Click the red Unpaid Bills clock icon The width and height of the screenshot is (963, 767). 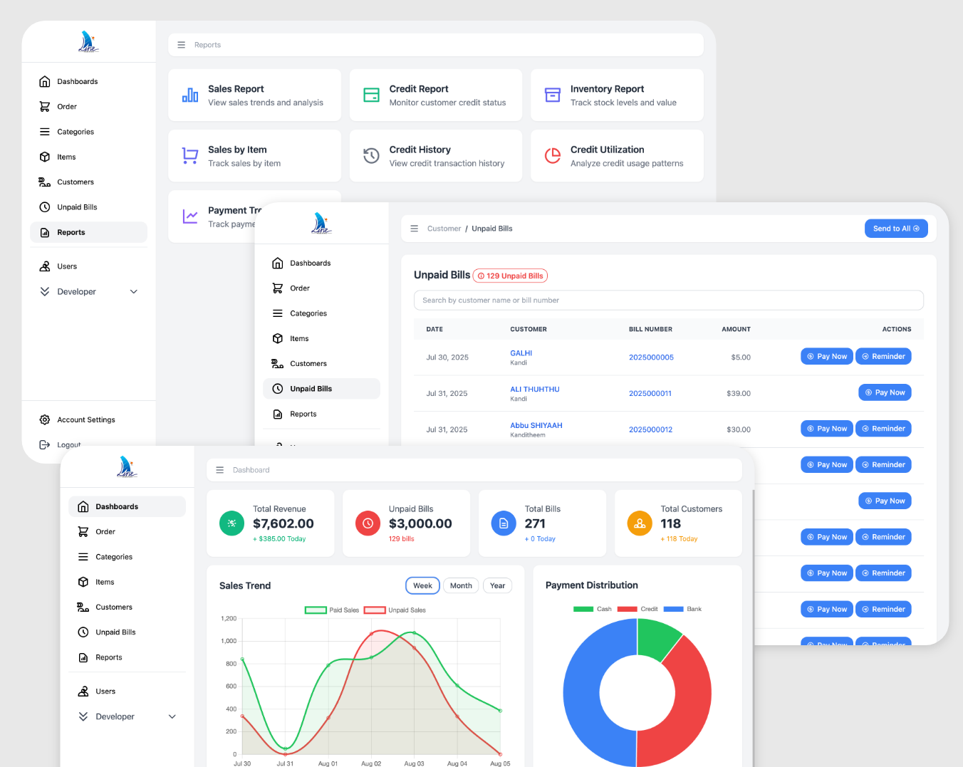368,523
